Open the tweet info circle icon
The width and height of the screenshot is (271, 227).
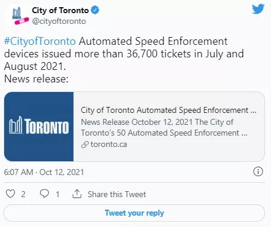[x=258, y=171]
